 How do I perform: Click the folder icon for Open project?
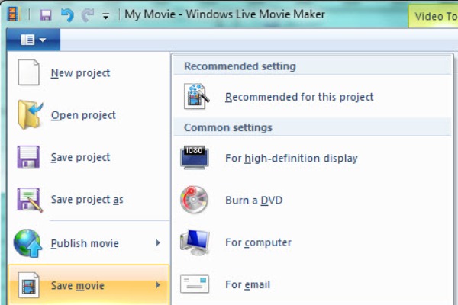30,114
